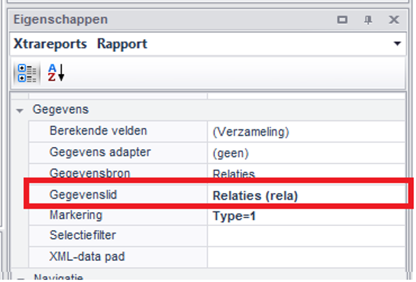Collapse the Gegevens category

(x=20, y=111)
